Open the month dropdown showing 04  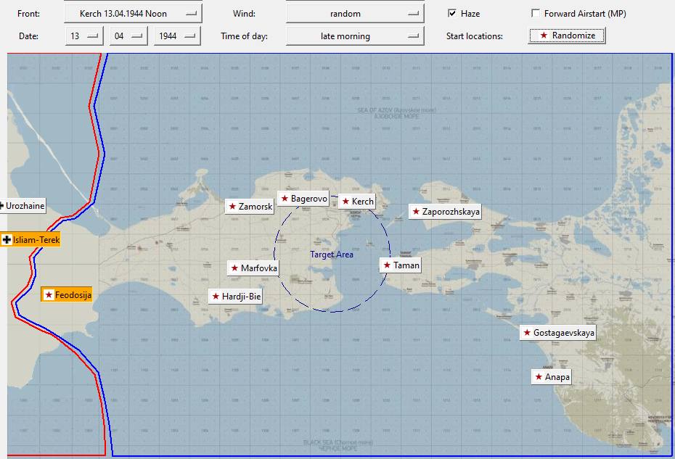pyautogui.click(x=128, y=36)
